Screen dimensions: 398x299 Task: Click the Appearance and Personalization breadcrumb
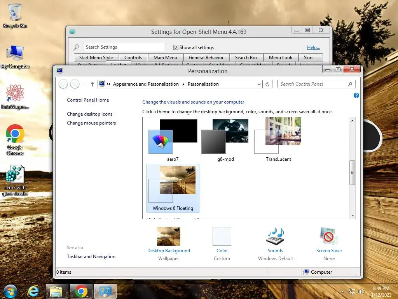146,84
